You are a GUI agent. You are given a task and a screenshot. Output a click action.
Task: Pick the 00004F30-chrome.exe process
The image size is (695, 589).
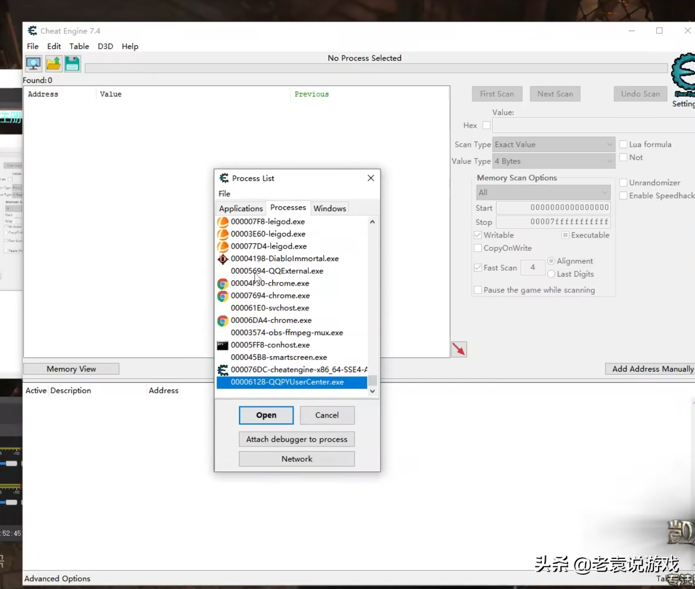click(270, 283)
